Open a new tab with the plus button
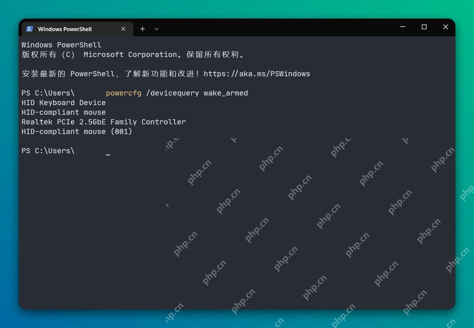The image size is (474, 328). (142, 29)
